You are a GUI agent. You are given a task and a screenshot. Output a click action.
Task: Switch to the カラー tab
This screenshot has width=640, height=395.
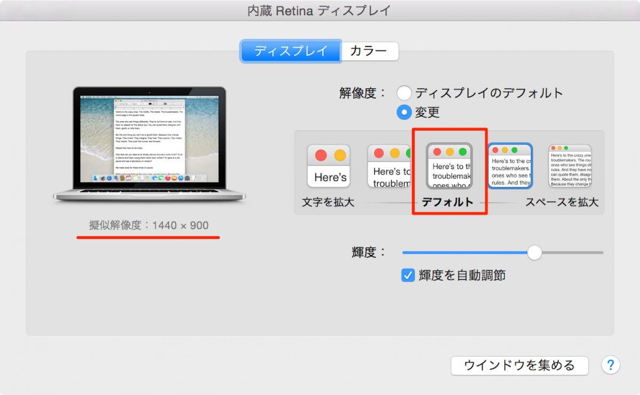click(x=370, y=51)
